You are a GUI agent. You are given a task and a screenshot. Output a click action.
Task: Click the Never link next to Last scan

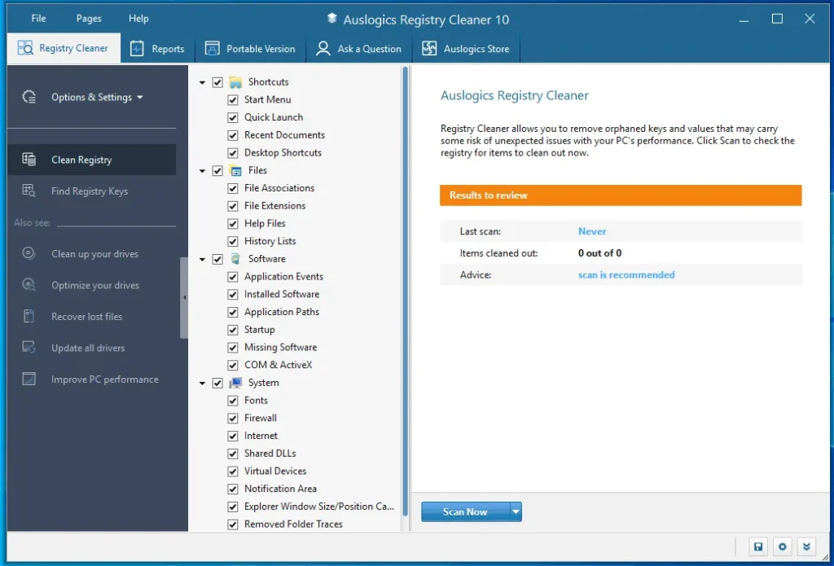592,231
